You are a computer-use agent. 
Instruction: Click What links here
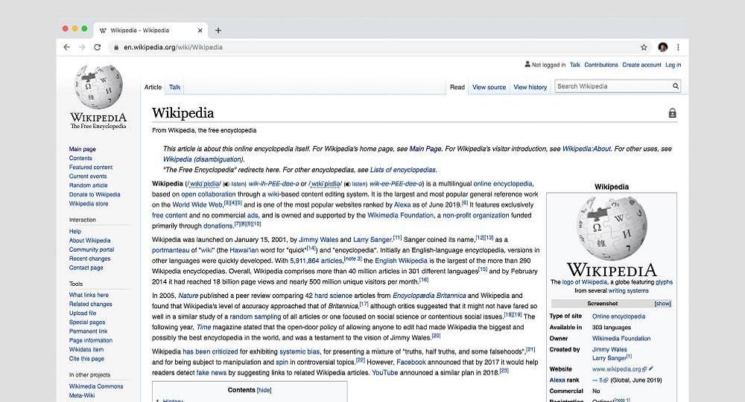[89, 295]
